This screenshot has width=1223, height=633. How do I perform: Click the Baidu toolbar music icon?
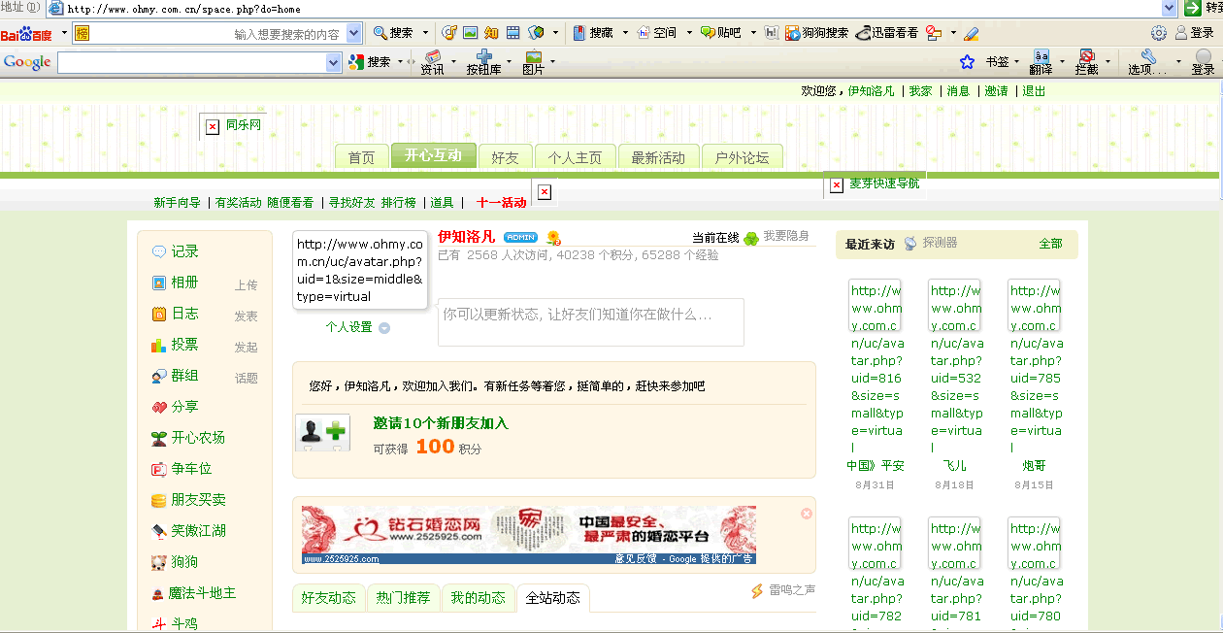[448, 32]
